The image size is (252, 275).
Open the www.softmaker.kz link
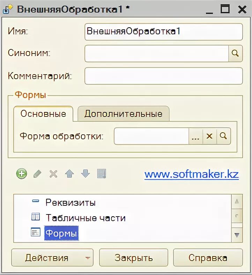tap(192, 174)
